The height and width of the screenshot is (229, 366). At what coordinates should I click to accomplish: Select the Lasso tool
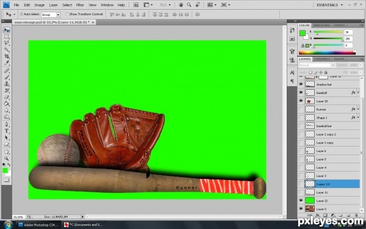(x=7, y=43)
